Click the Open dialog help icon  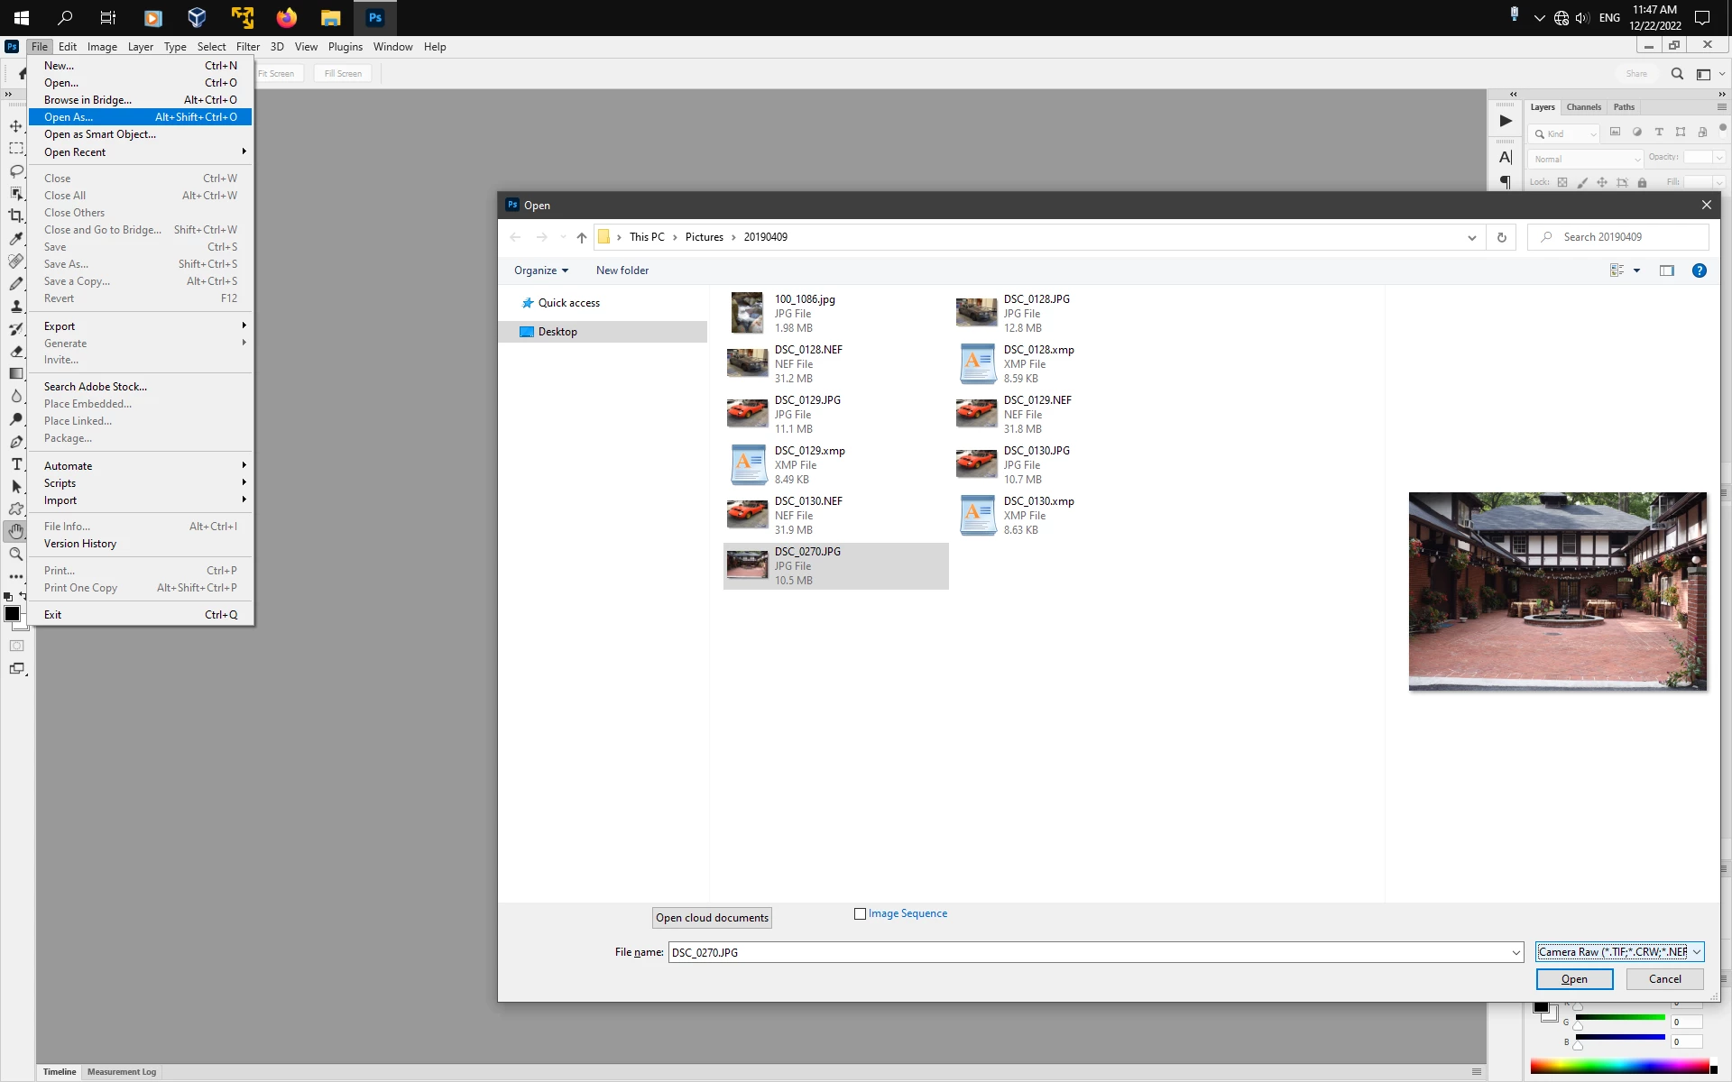tap(1699, 270)
